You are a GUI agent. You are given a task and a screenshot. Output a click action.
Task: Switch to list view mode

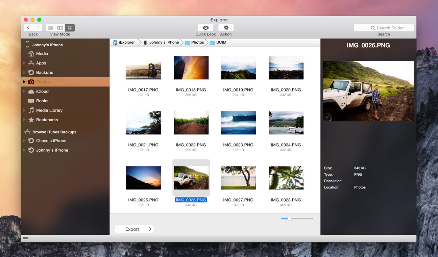51,28
